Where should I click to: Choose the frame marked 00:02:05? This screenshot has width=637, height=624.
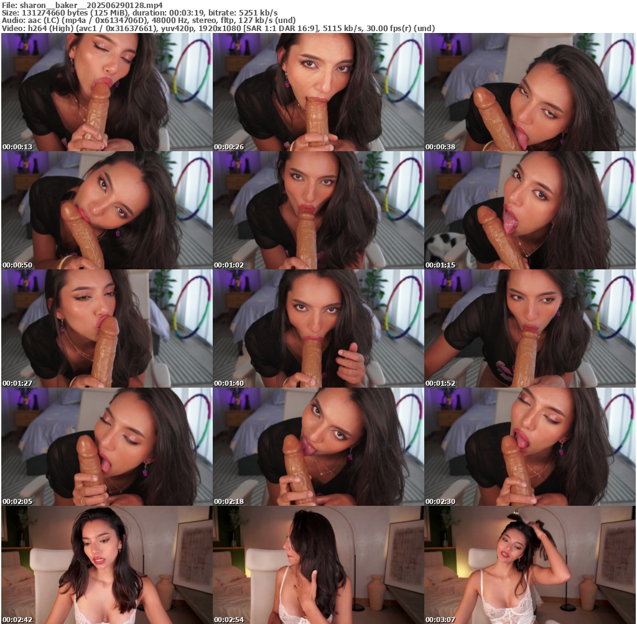coord(106,447)
